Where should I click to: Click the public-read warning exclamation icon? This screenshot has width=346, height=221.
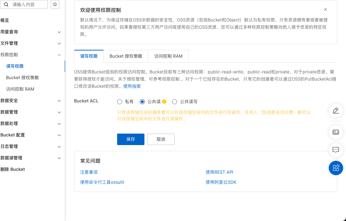[x=164, y=102]
